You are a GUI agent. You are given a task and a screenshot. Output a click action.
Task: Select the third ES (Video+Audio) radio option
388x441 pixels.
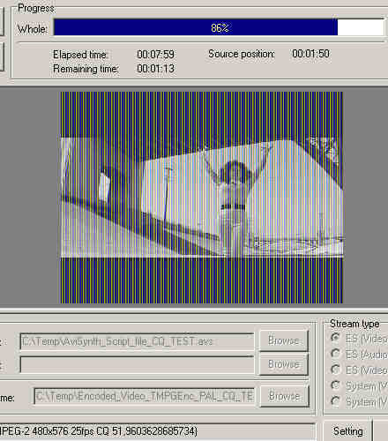pyautogui.click(x=335, y=370)
